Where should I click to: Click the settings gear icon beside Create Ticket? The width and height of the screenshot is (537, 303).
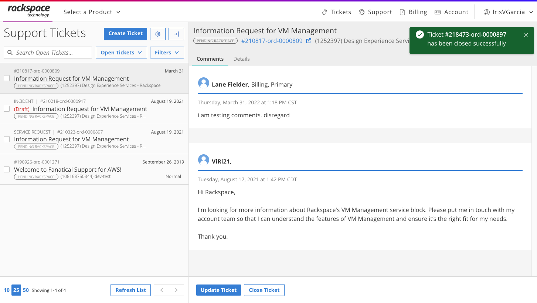pyautogui.click(x=158, y=34)
